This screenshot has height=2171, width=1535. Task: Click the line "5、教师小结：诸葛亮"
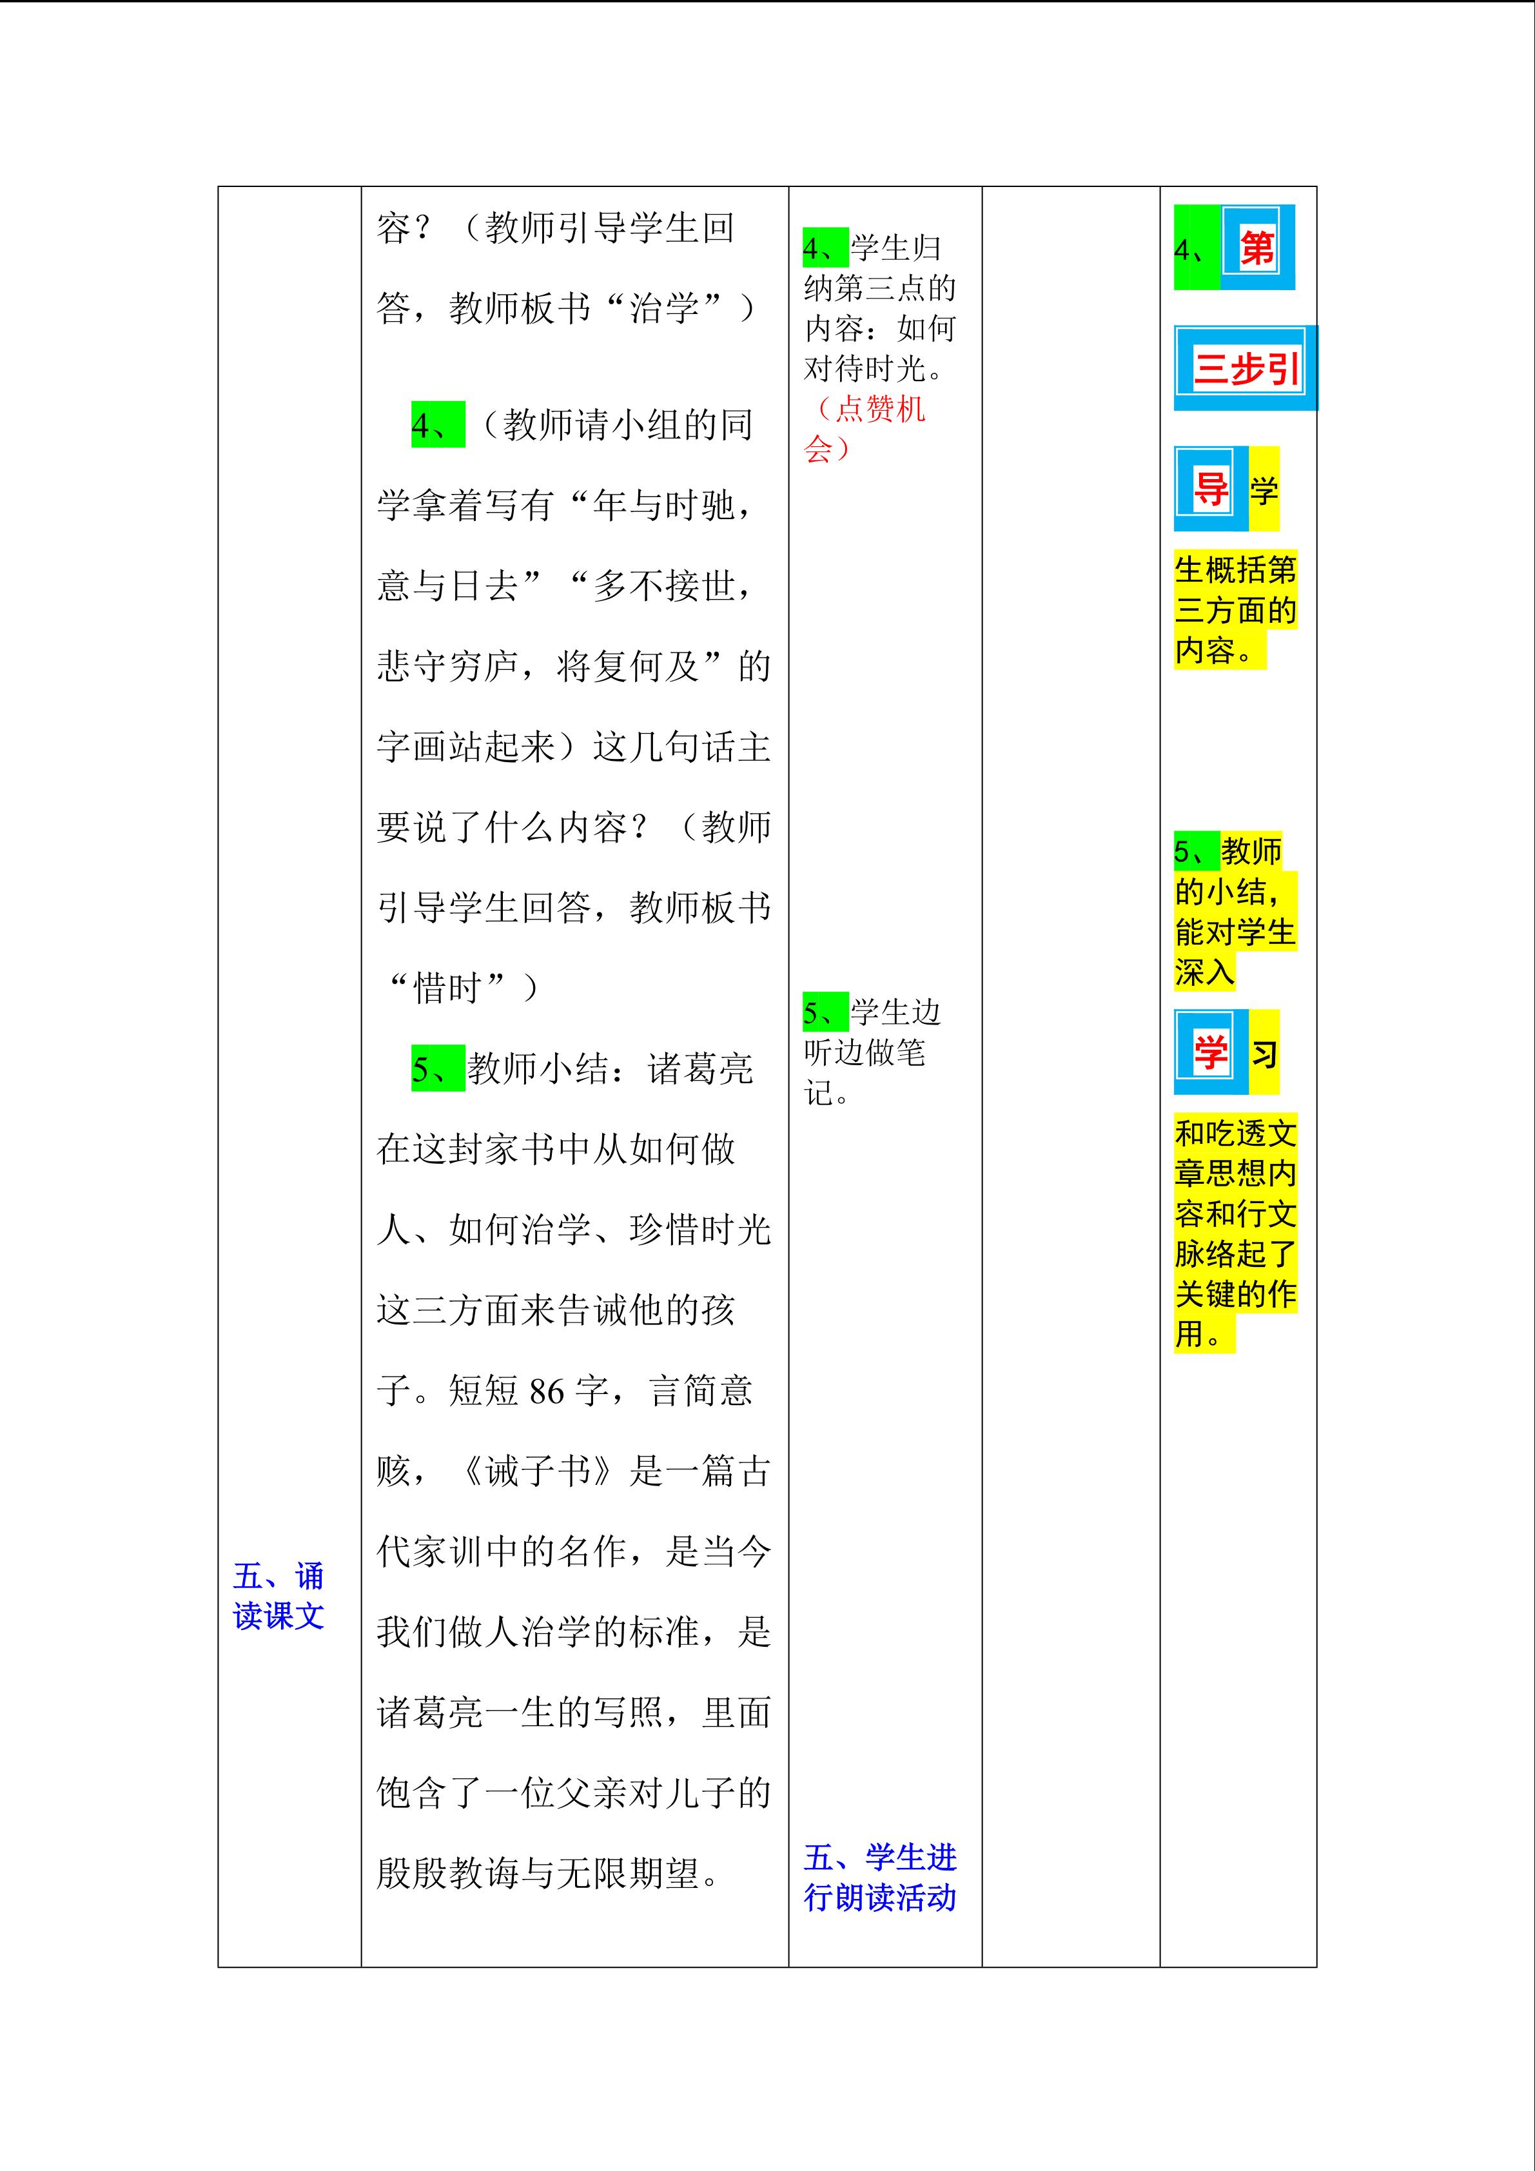point(582,1068)
